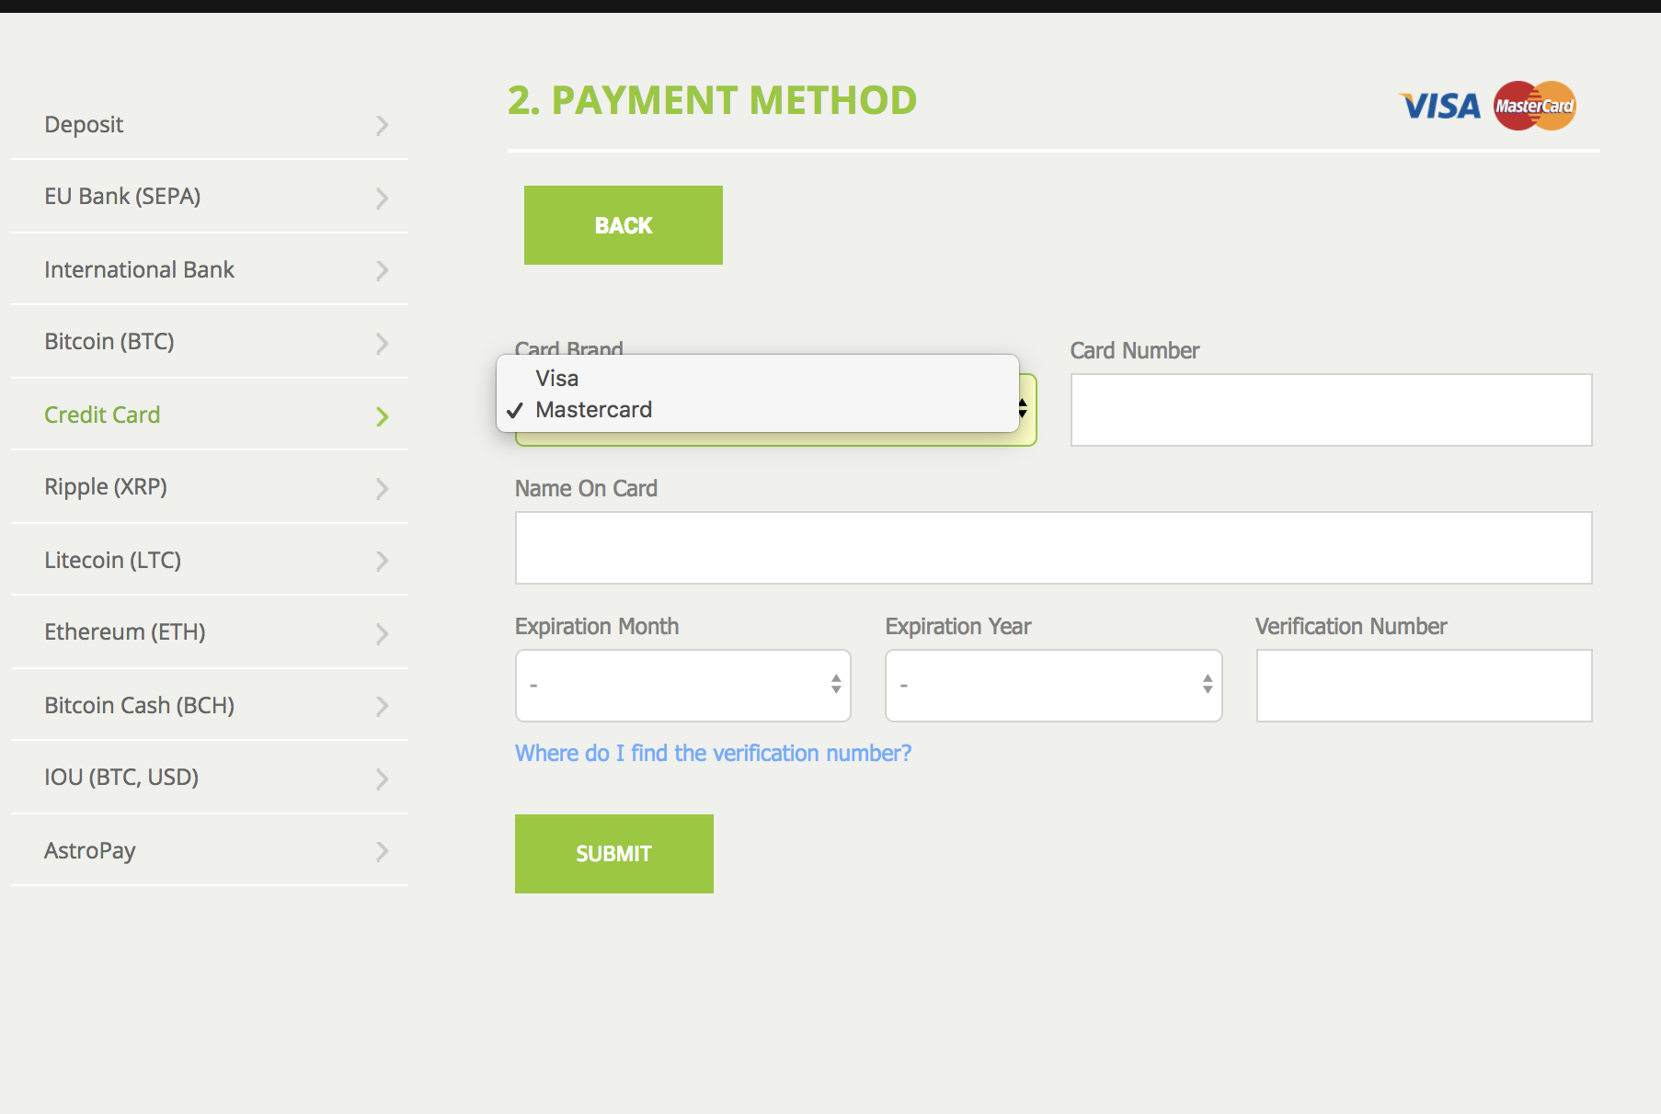
Task: Open 'Where do I find the verification number?' link
Action: (713, 754)
